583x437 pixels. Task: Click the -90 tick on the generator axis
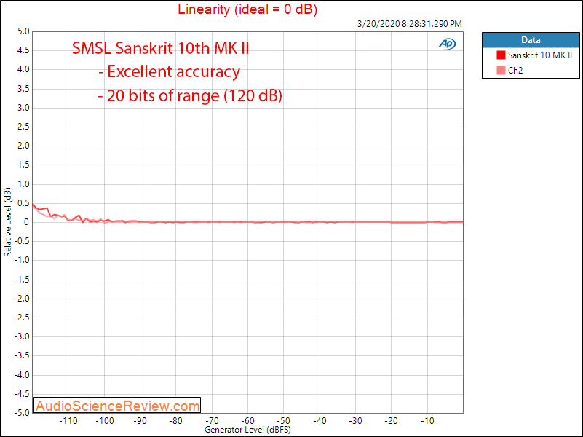coord(140,421)
